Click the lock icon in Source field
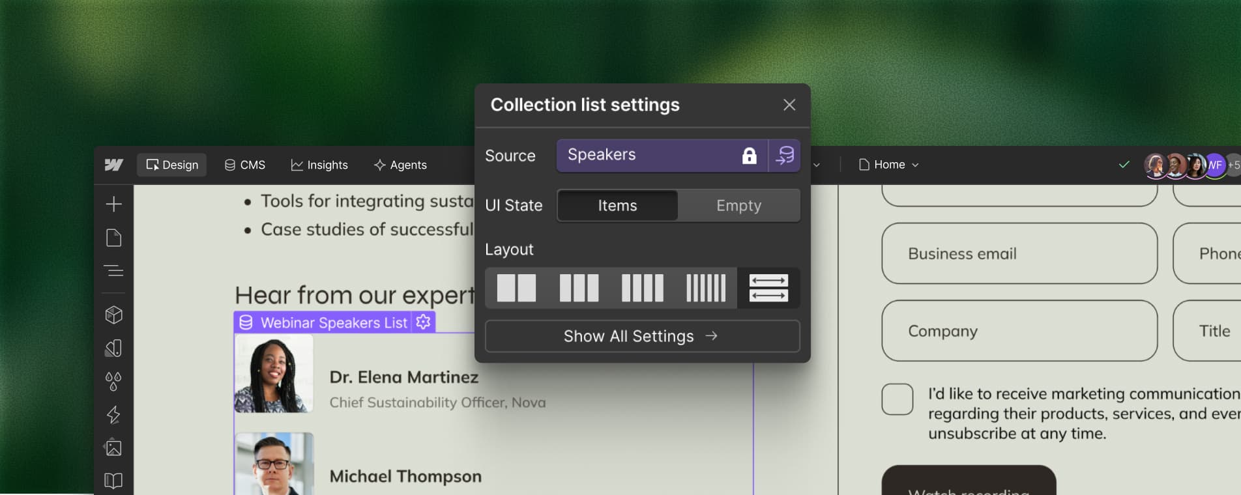 (750, 156)
